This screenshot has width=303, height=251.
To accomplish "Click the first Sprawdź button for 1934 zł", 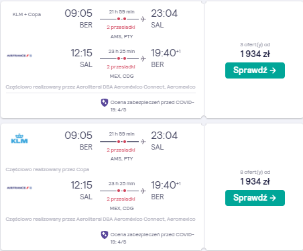I will (x=255, y=70).
